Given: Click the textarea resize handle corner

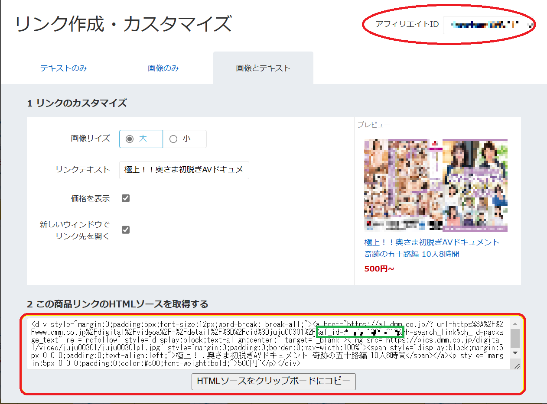Looking at the screenshot, I should tap(517, 366).
